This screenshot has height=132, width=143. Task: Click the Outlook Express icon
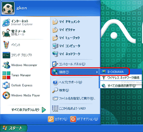(x=6, y=85)
